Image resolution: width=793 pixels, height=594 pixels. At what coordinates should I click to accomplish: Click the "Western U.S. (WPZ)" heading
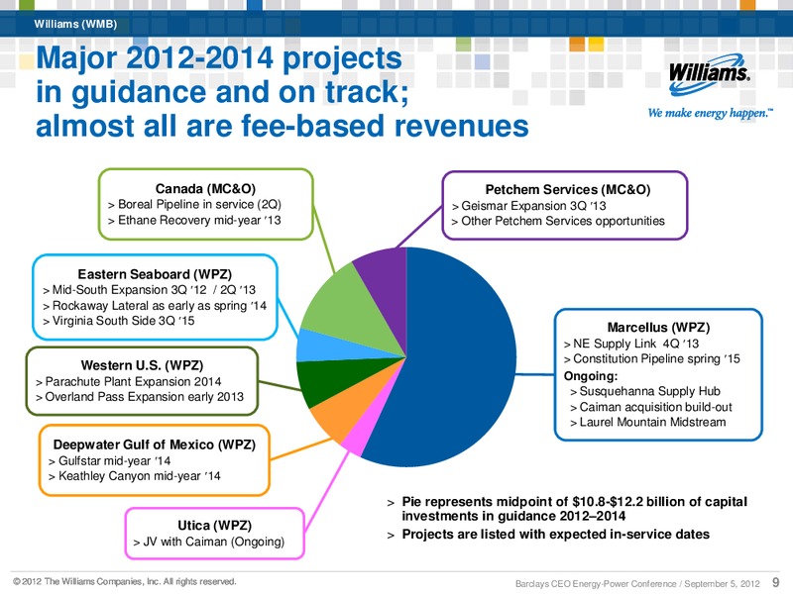coord(142,365)
